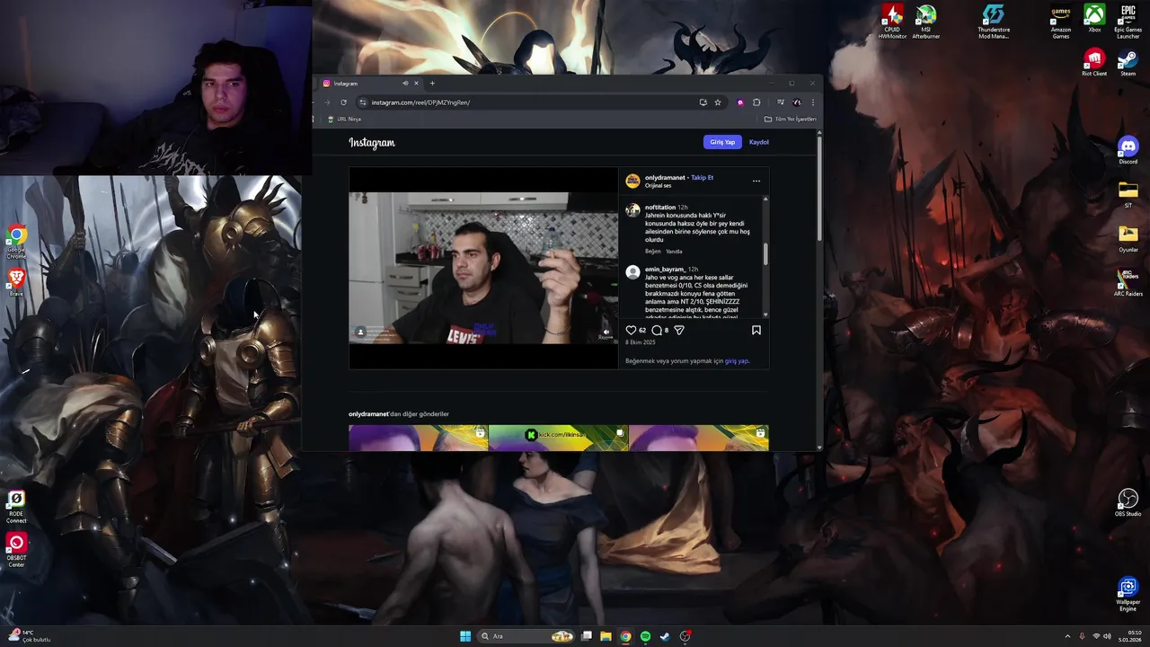Open OBS Studio desktop icon

tap(1128, 502)
